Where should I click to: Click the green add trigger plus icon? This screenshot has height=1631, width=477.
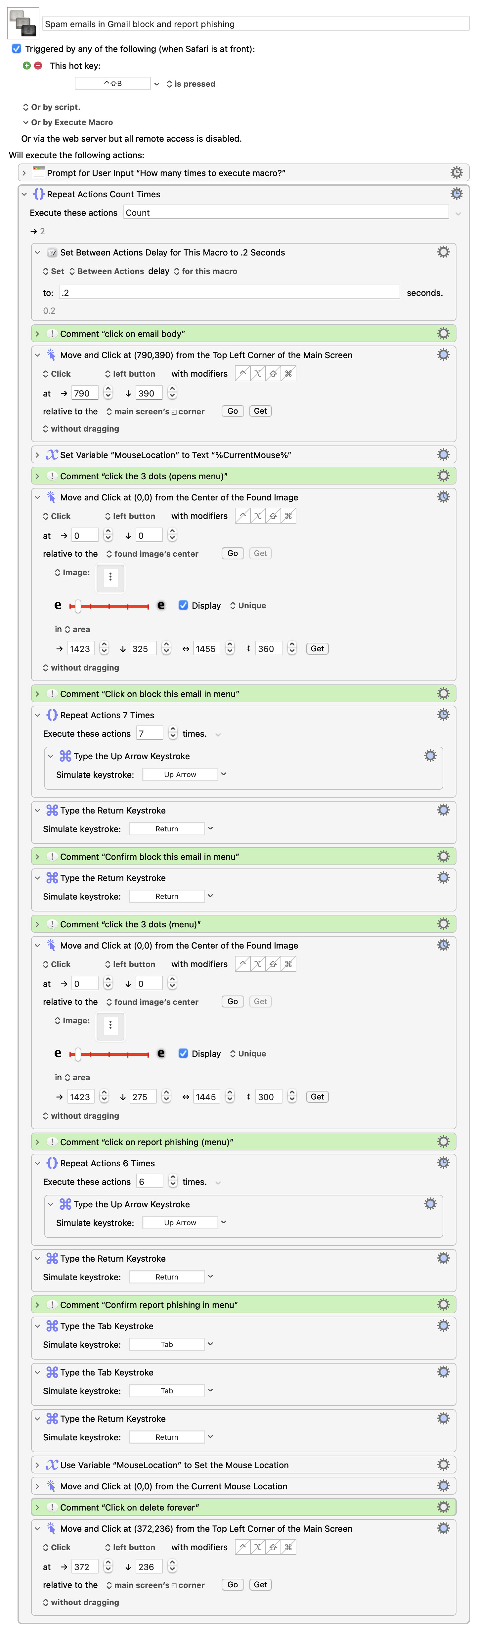coord(26,66)
